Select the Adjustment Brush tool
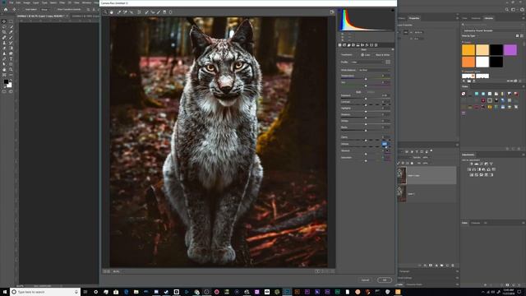Image resolution: width=526 pixels, height=296 pixels. [159, 12]
